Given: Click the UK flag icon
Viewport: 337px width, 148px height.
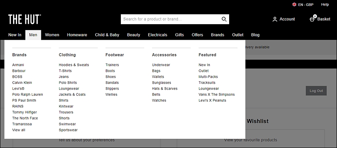Looking at the screenshot, I should pos(294,4).
